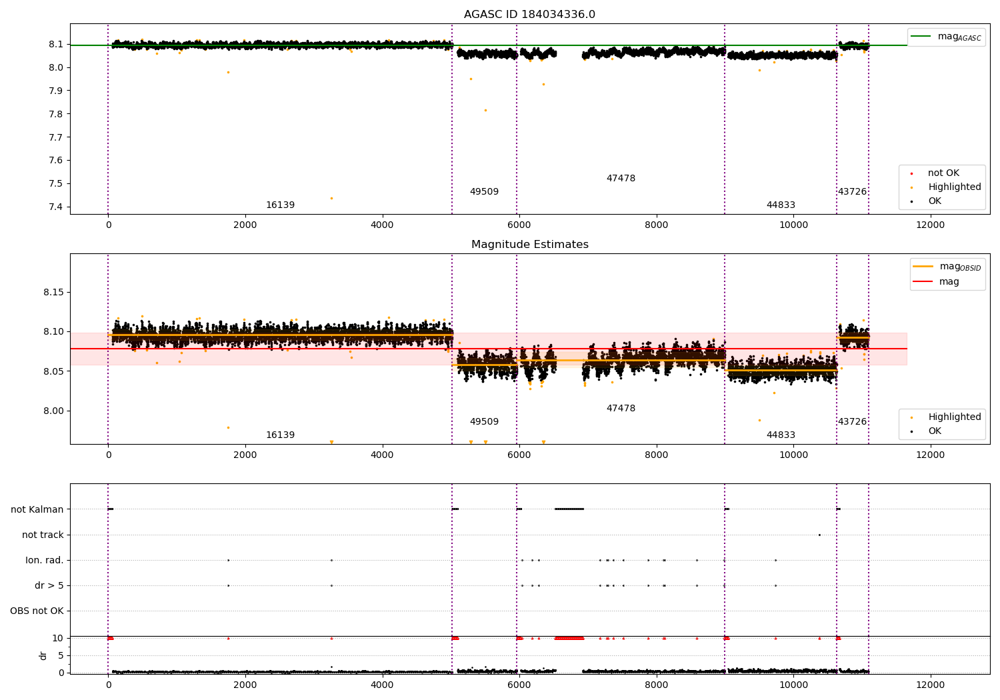
Task: Click the 'Ion. rad.' row label
Action: point(45,560)
